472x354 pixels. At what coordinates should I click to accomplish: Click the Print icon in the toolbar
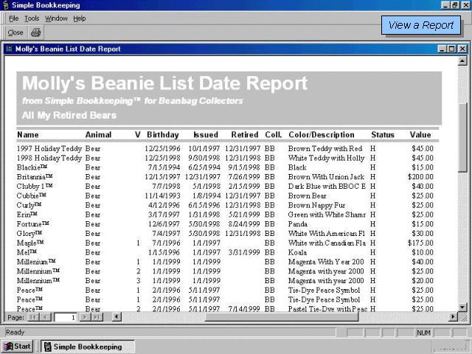35,32
